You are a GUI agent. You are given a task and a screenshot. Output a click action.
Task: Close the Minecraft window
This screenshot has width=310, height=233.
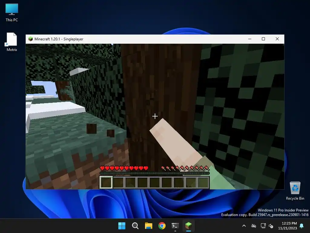277,39
